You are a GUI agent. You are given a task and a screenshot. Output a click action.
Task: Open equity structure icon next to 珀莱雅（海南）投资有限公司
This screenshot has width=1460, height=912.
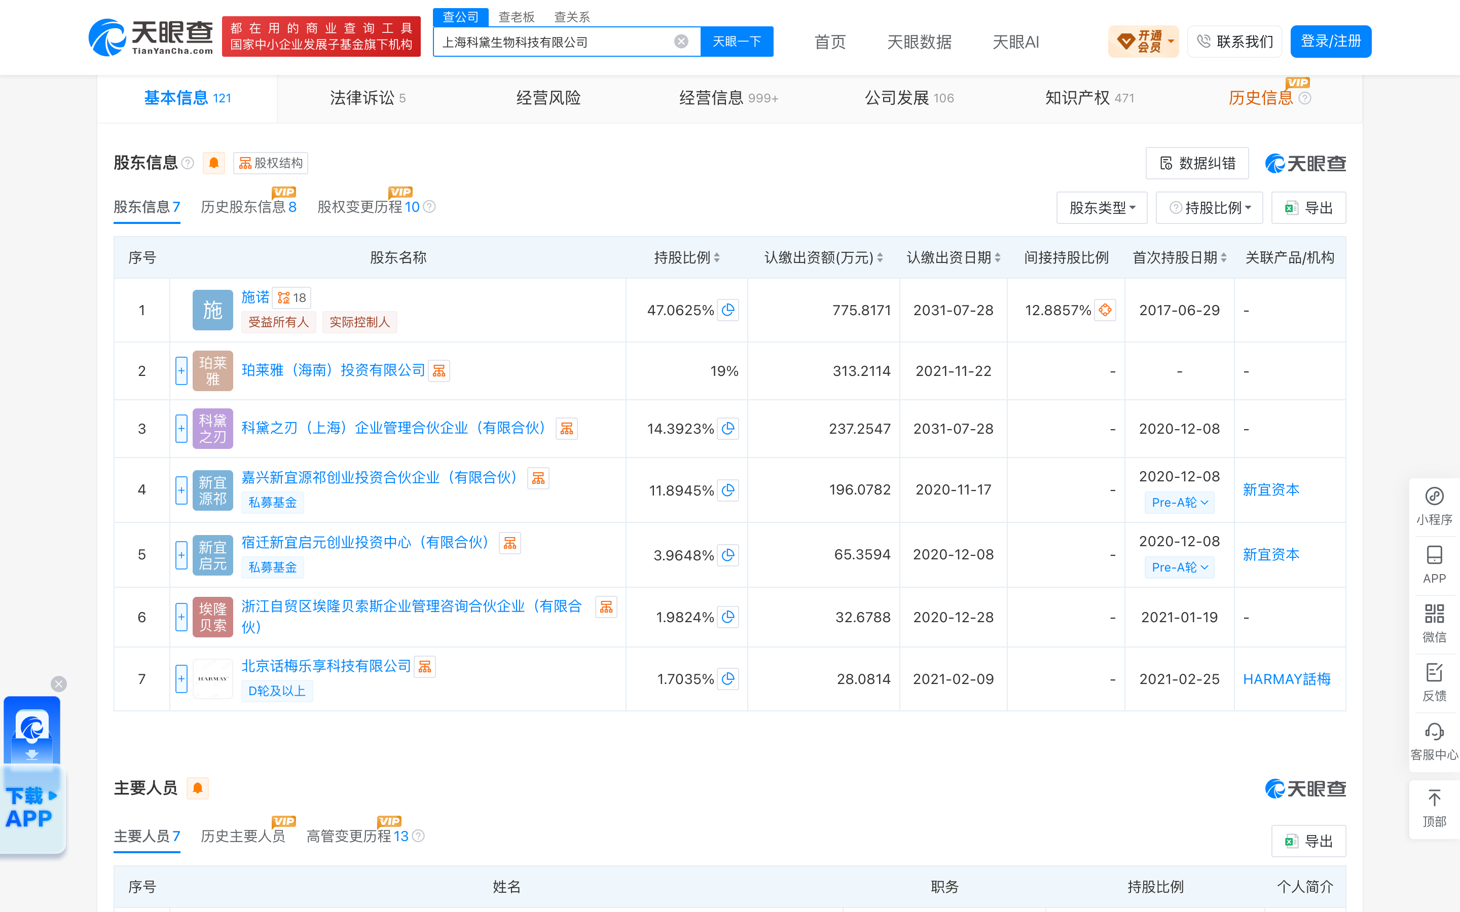(x=439, y=371)
